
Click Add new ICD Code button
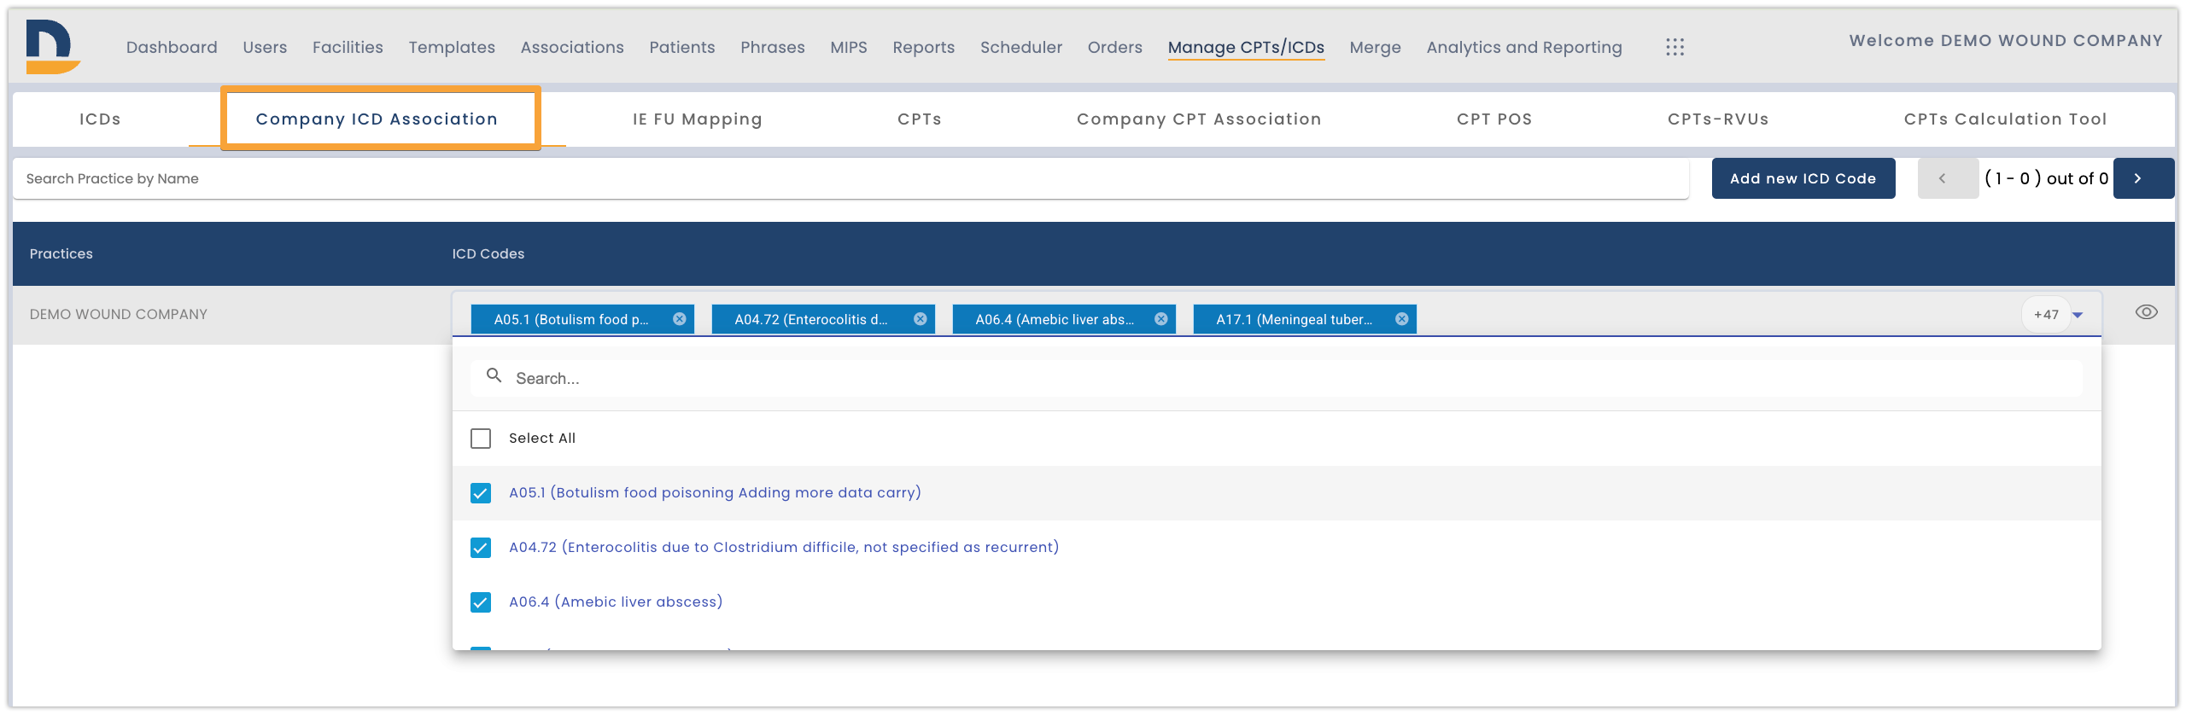click(x=1803, y=178)
